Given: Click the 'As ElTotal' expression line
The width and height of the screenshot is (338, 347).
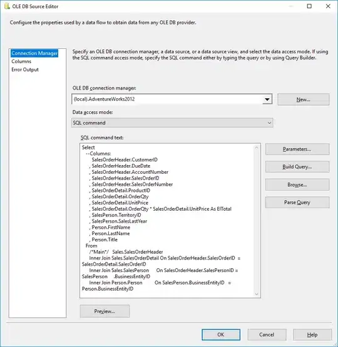Looking at the screenshot, I should point(160,209).
